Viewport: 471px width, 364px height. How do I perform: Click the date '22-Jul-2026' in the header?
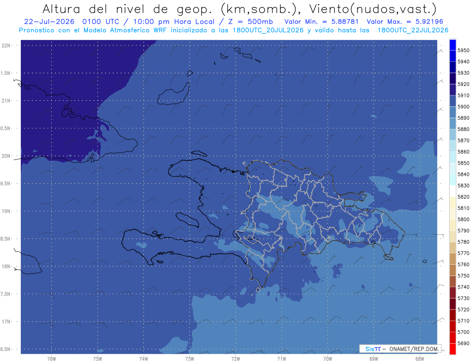pos(50,22)
